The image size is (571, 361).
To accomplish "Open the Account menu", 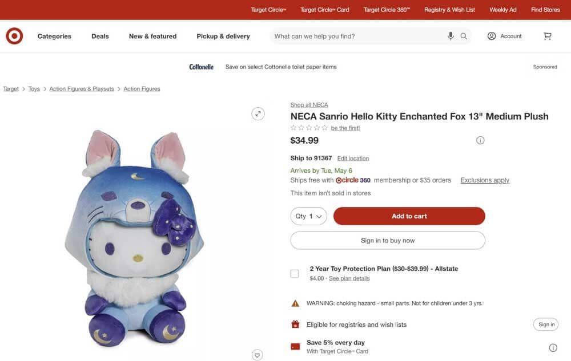I will coord(504,36).
